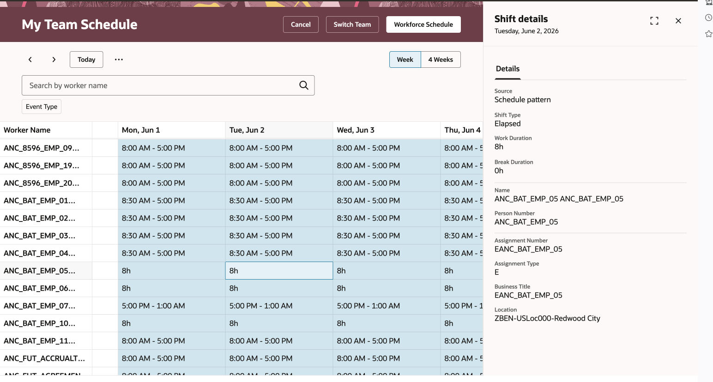Click the Switch Team button
The height and width of the screenshot is (382, 713).
click(352, 24)
